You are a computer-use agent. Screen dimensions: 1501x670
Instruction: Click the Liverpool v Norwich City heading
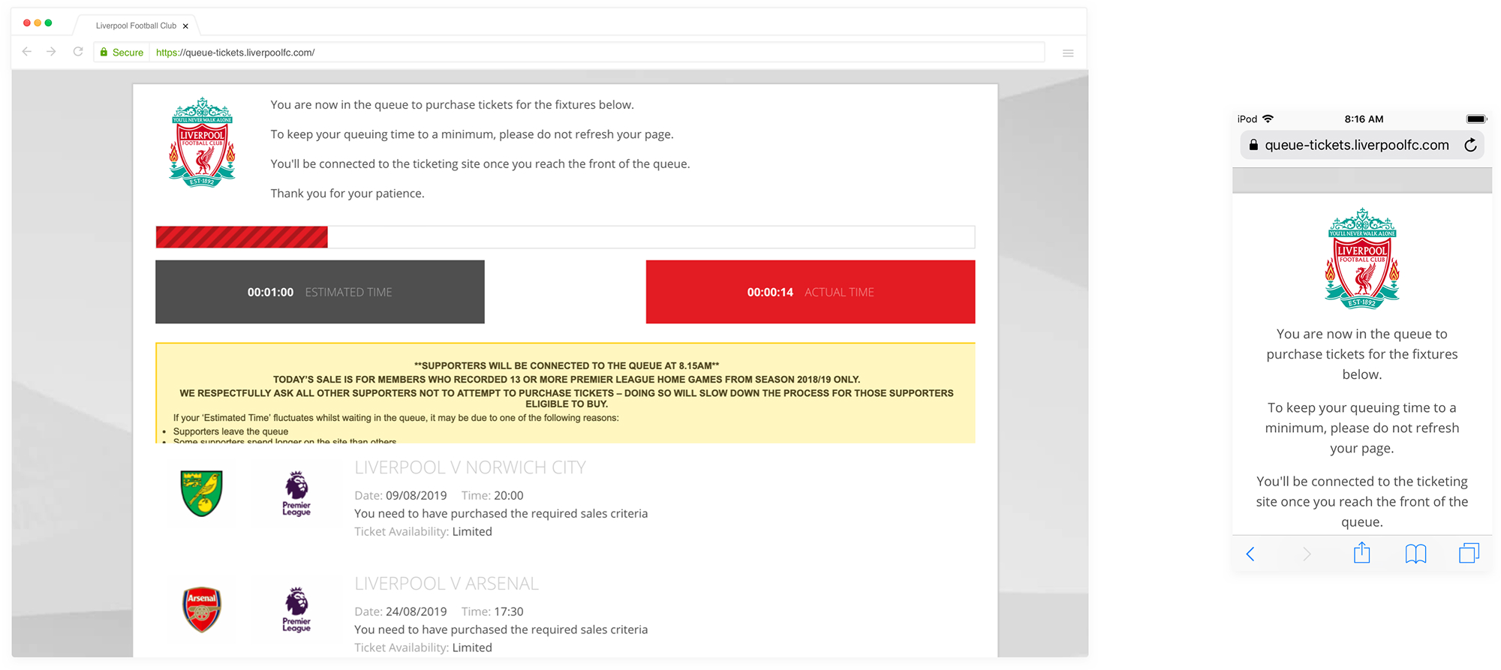point(470,467)
